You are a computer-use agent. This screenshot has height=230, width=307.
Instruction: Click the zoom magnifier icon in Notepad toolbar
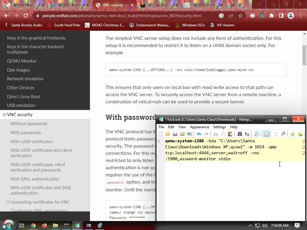283,134
